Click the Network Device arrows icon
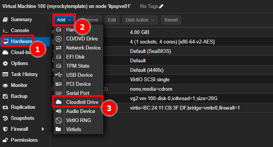The height and width of the screenshot is (147, 273). click(59, 48)
